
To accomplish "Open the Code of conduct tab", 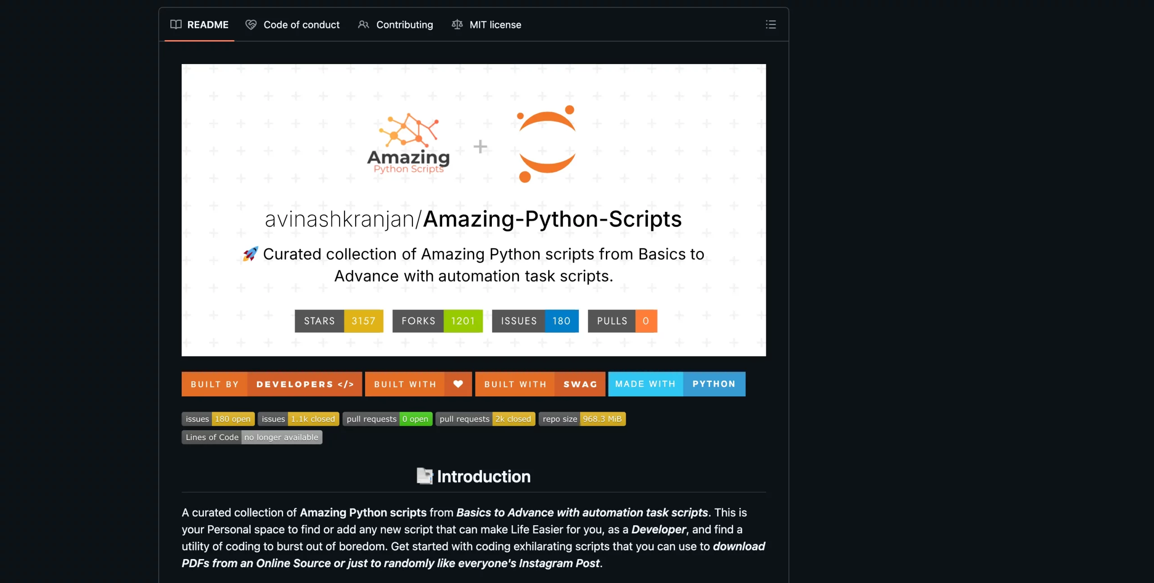I will pyautogui.click(x=292, y=24).
